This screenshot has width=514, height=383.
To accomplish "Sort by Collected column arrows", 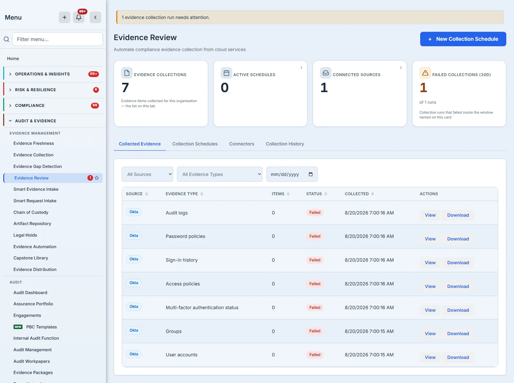I will 373,194.
